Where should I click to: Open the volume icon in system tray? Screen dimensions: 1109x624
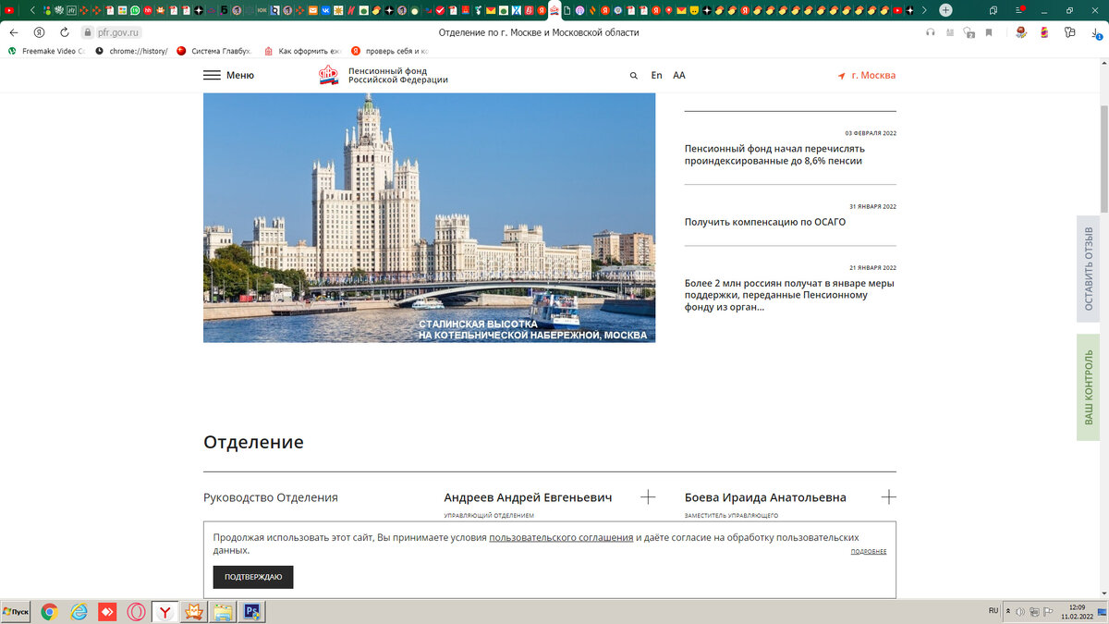point(1020,610)
